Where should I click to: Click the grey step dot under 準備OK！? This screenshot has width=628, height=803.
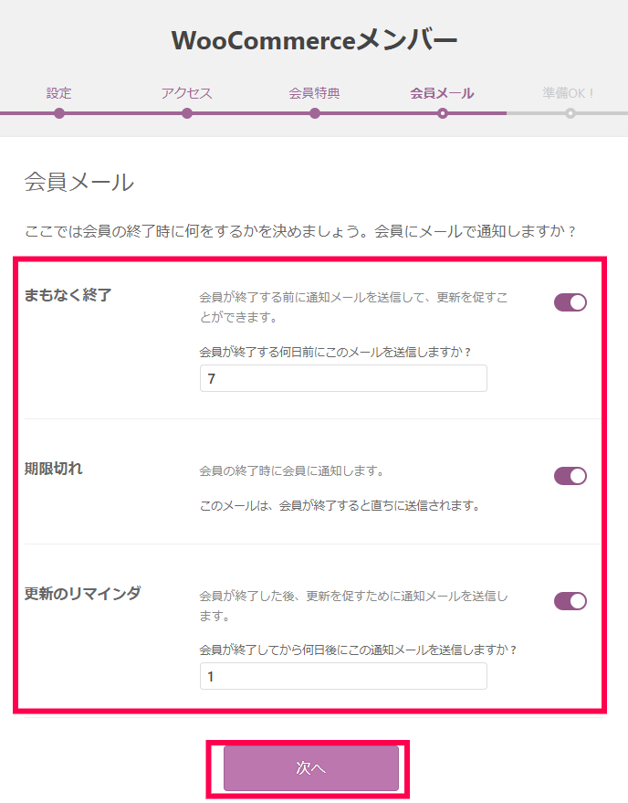click(570, 113)
